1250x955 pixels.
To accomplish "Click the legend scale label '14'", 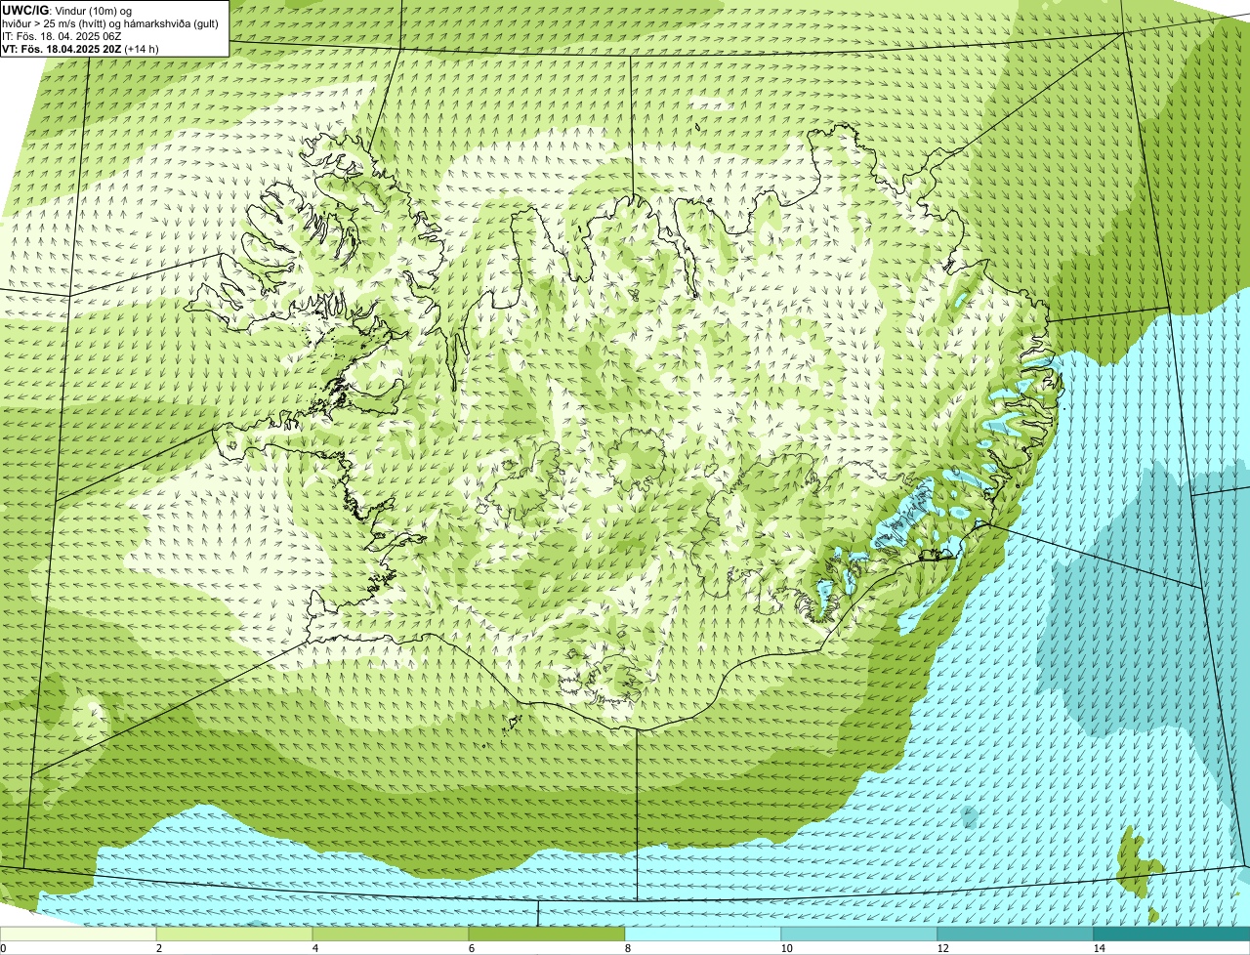I will (x=1099, y=948).
